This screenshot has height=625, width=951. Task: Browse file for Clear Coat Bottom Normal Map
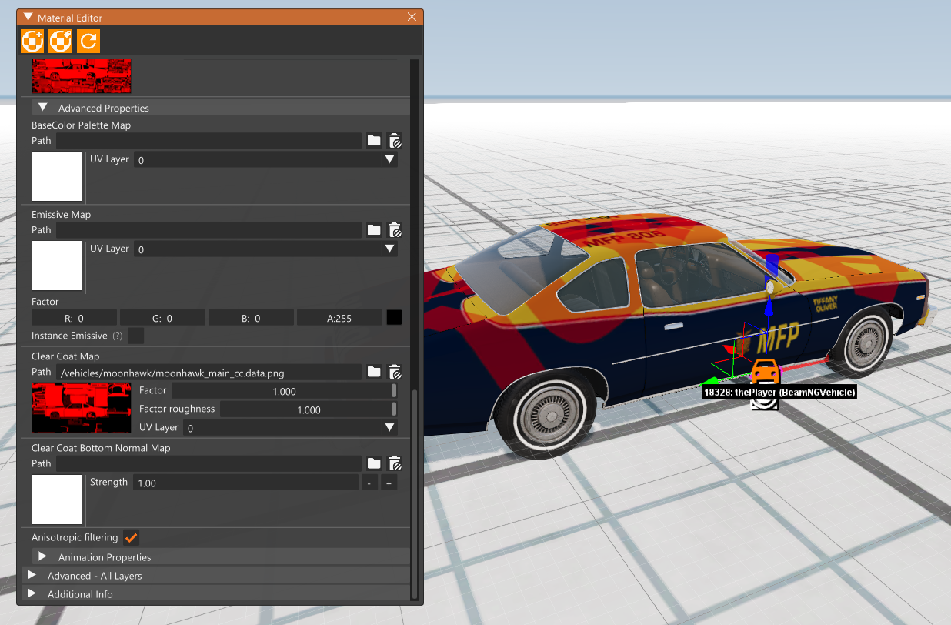pyautogui.click(x=374, y=463)
